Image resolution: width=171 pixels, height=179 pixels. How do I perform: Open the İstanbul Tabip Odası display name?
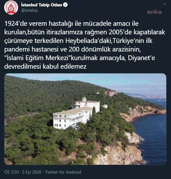[x=42, y=5]
